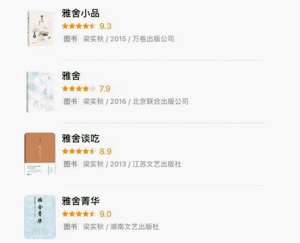
Task: Open the 雅舍 book cover thumbnail
Action: [37, 92]
